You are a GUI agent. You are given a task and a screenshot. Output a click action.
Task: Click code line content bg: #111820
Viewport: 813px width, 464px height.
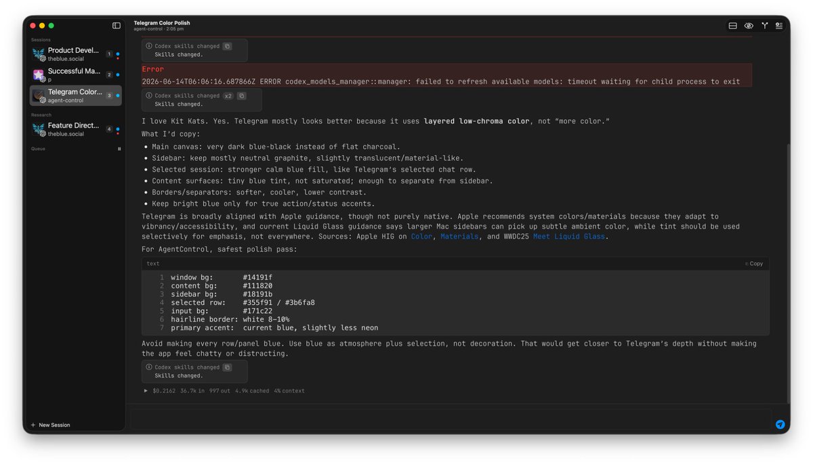222,286
